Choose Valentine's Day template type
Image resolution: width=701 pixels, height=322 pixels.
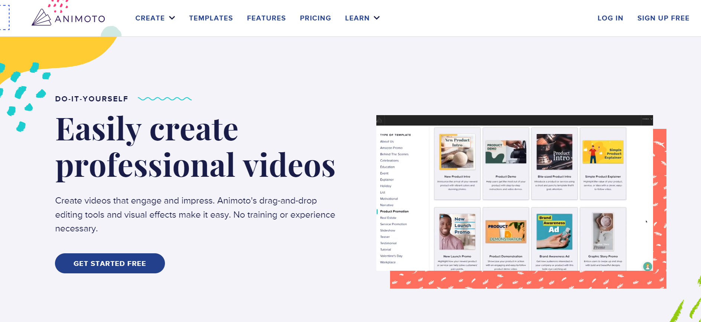click(x=391, y=256)
